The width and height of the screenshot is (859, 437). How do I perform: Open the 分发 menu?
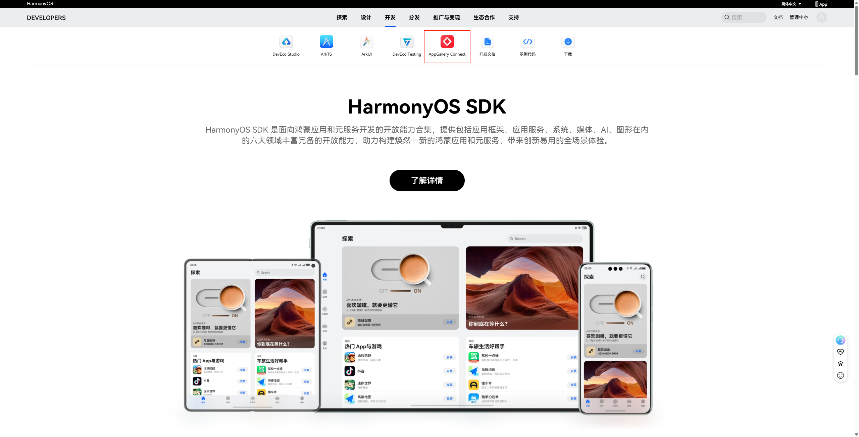click(414, 17)
